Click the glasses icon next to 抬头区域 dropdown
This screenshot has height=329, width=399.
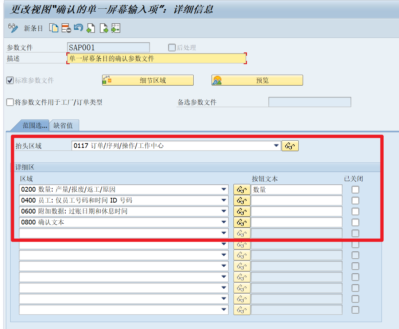point(290,145)
